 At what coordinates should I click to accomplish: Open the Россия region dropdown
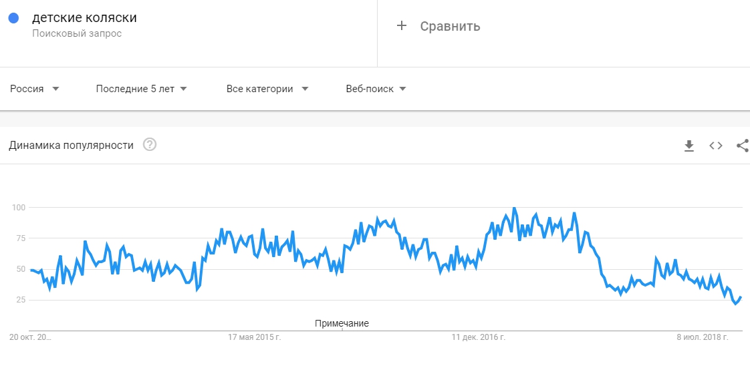click(35, 89)
